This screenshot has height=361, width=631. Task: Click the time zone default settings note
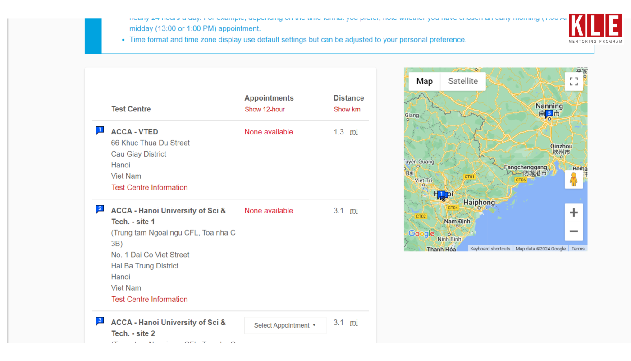298,40
